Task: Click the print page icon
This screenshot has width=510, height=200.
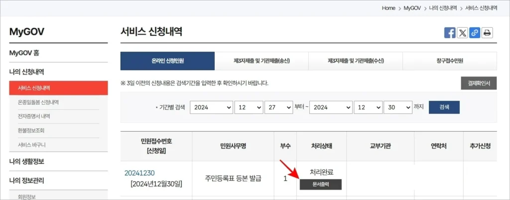Action: coord(487,33)
